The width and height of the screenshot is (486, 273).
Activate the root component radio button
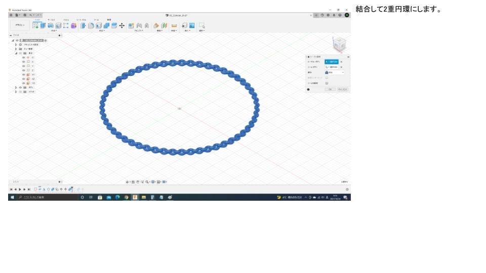(x=46, y=40)
